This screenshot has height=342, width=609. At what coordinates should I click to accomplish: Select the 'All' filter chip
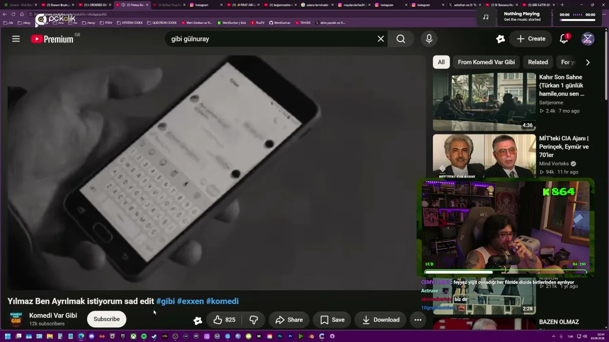point(441,62)
